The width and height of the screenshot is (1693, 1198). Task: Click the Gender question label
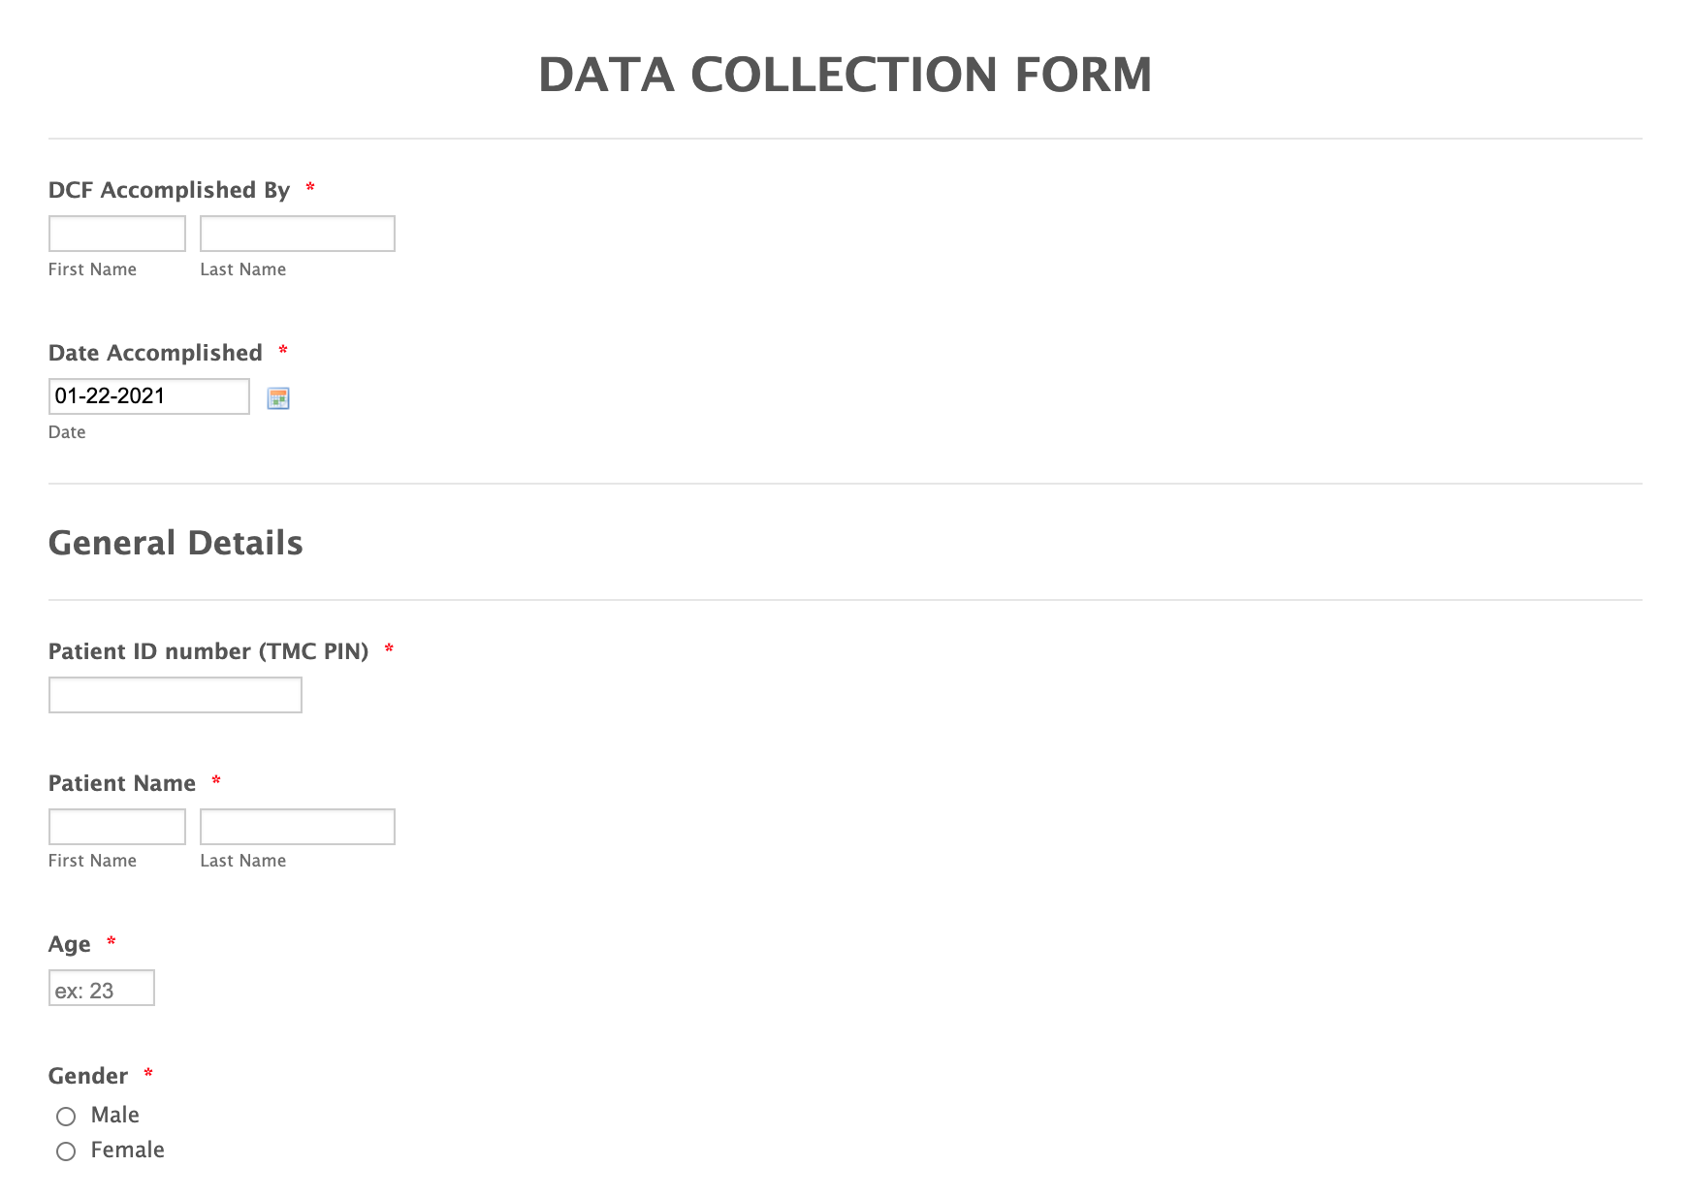[x=88, y=1076]
